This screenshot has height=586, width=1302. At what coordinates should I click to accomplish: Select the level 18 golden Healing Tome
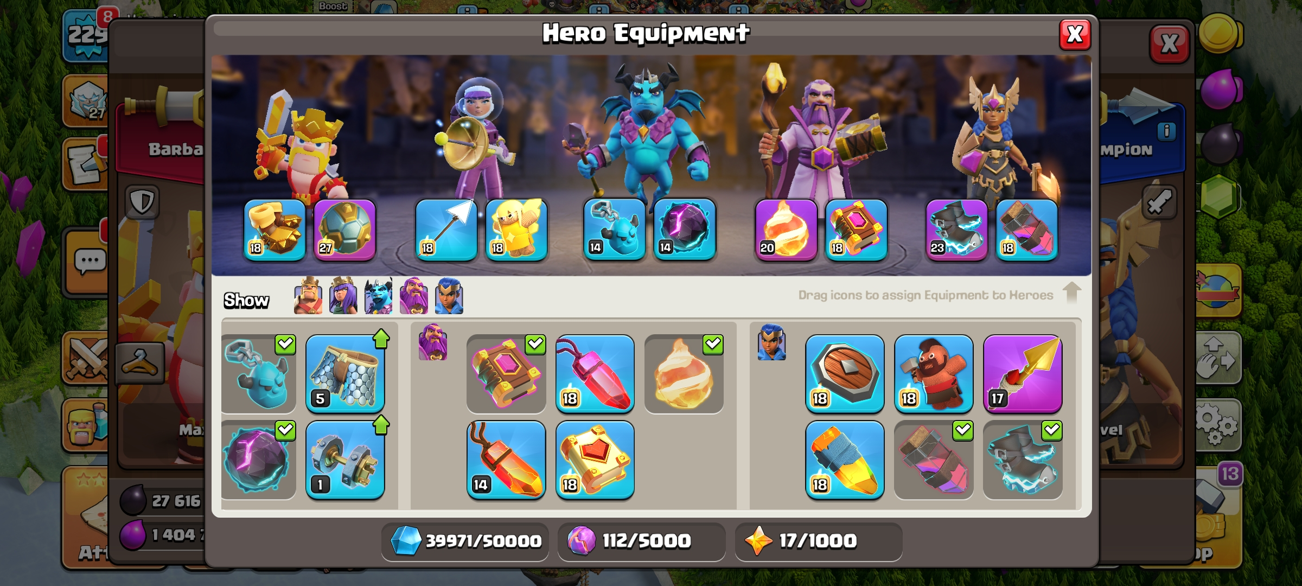(595, 460)
